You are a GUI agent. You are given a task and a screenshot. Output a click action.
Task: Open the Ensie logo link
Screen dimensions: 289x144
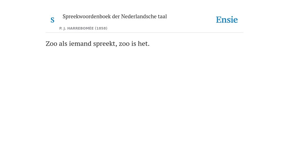pyautogui.click(x=227, y=20)
